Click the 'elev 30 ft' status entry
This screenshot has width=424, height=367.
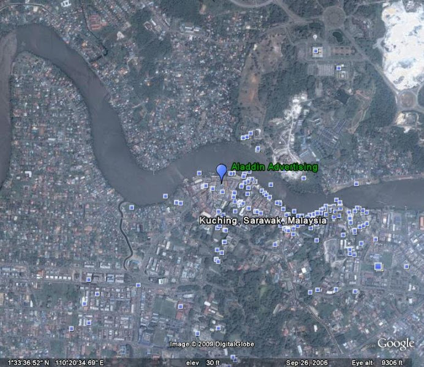point(203,363)
